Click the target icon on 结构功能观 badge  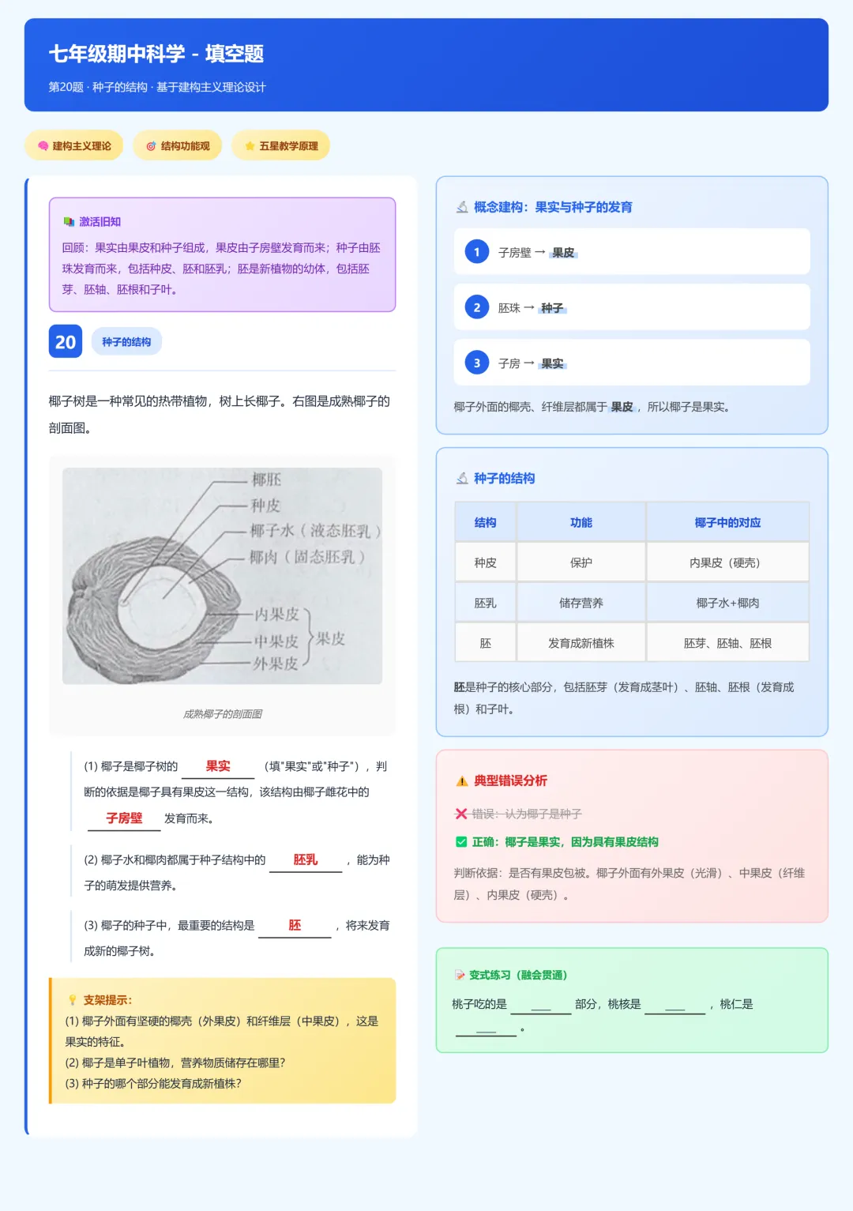(150, 145)
